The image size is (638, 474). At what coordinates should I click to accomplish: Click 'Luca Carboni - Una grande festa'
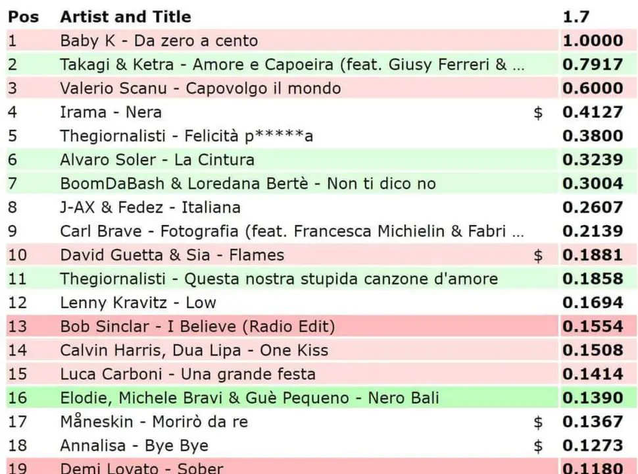(187, 374)
